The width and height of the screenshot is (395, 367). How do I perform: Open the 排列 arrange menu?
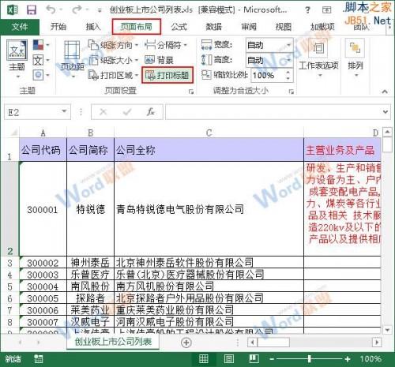355,59
